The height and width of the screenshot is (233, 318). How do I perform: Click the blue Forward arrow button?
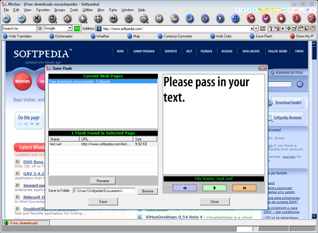(21, 18)
